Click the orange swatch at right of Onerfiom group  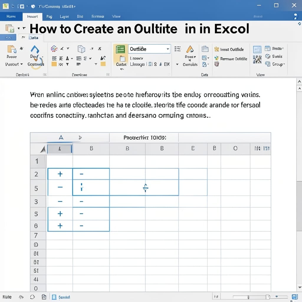pyautogui.click(x=103, y=64)
